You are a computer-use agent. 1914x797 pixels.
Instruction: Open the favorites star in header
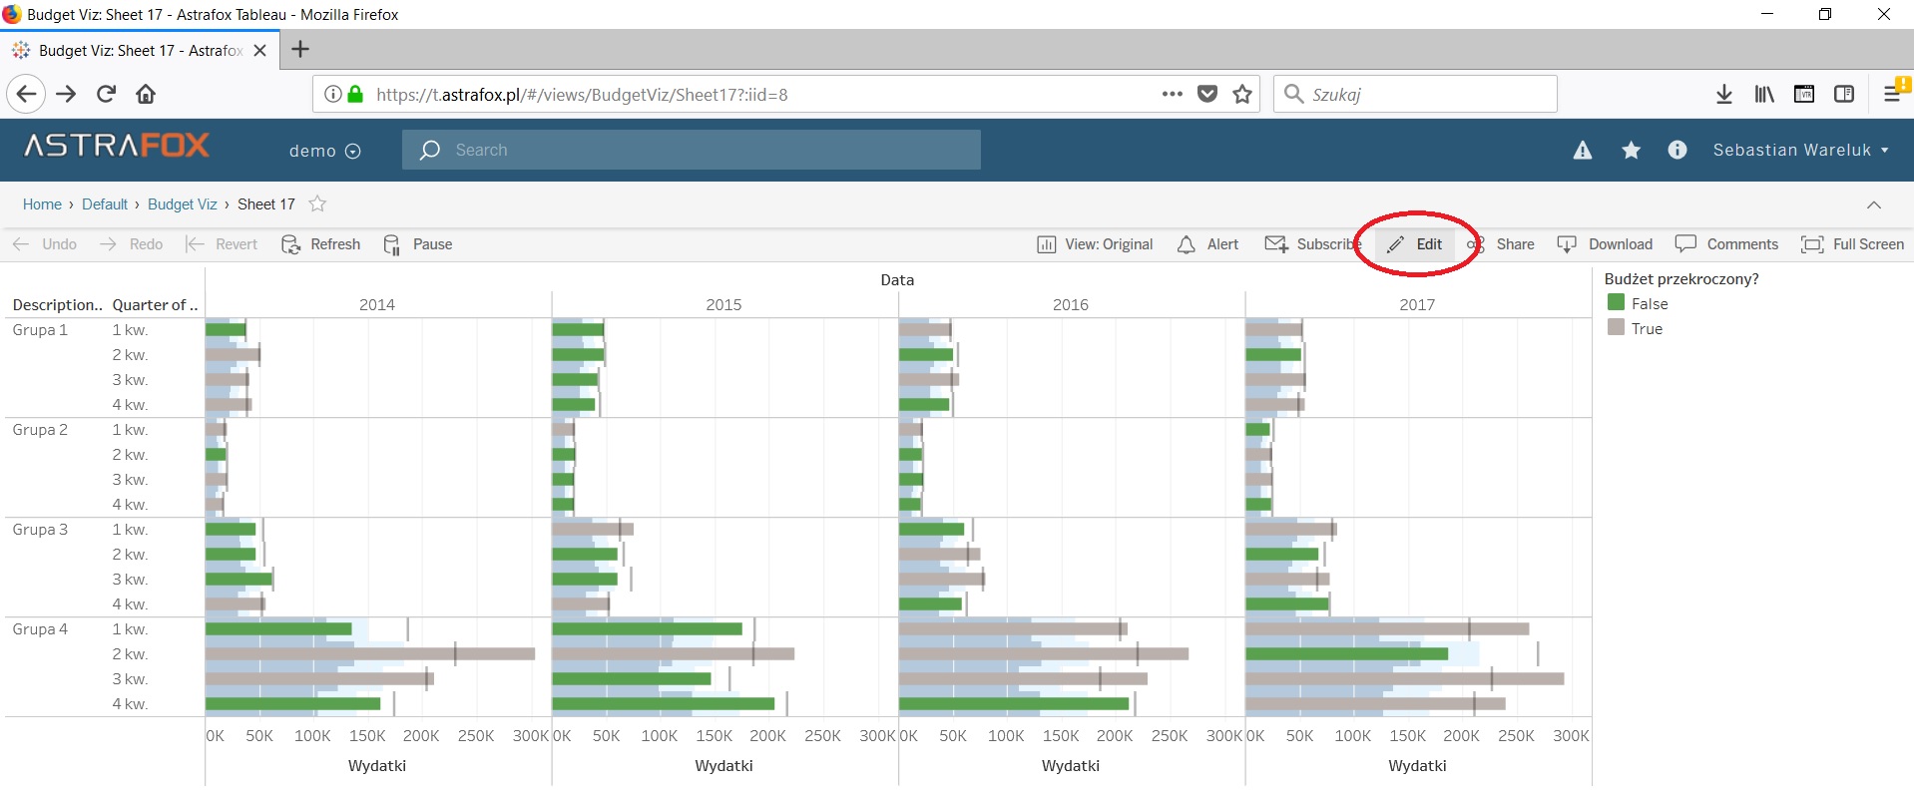click(x=1631, y=150)
